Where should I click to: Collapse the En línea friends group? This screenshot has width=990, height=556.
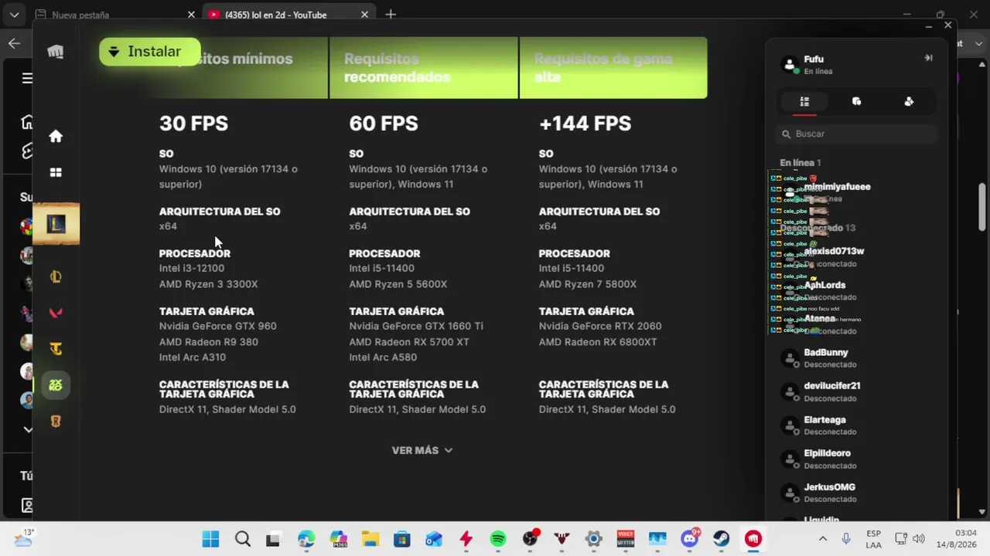coord(800,163)
